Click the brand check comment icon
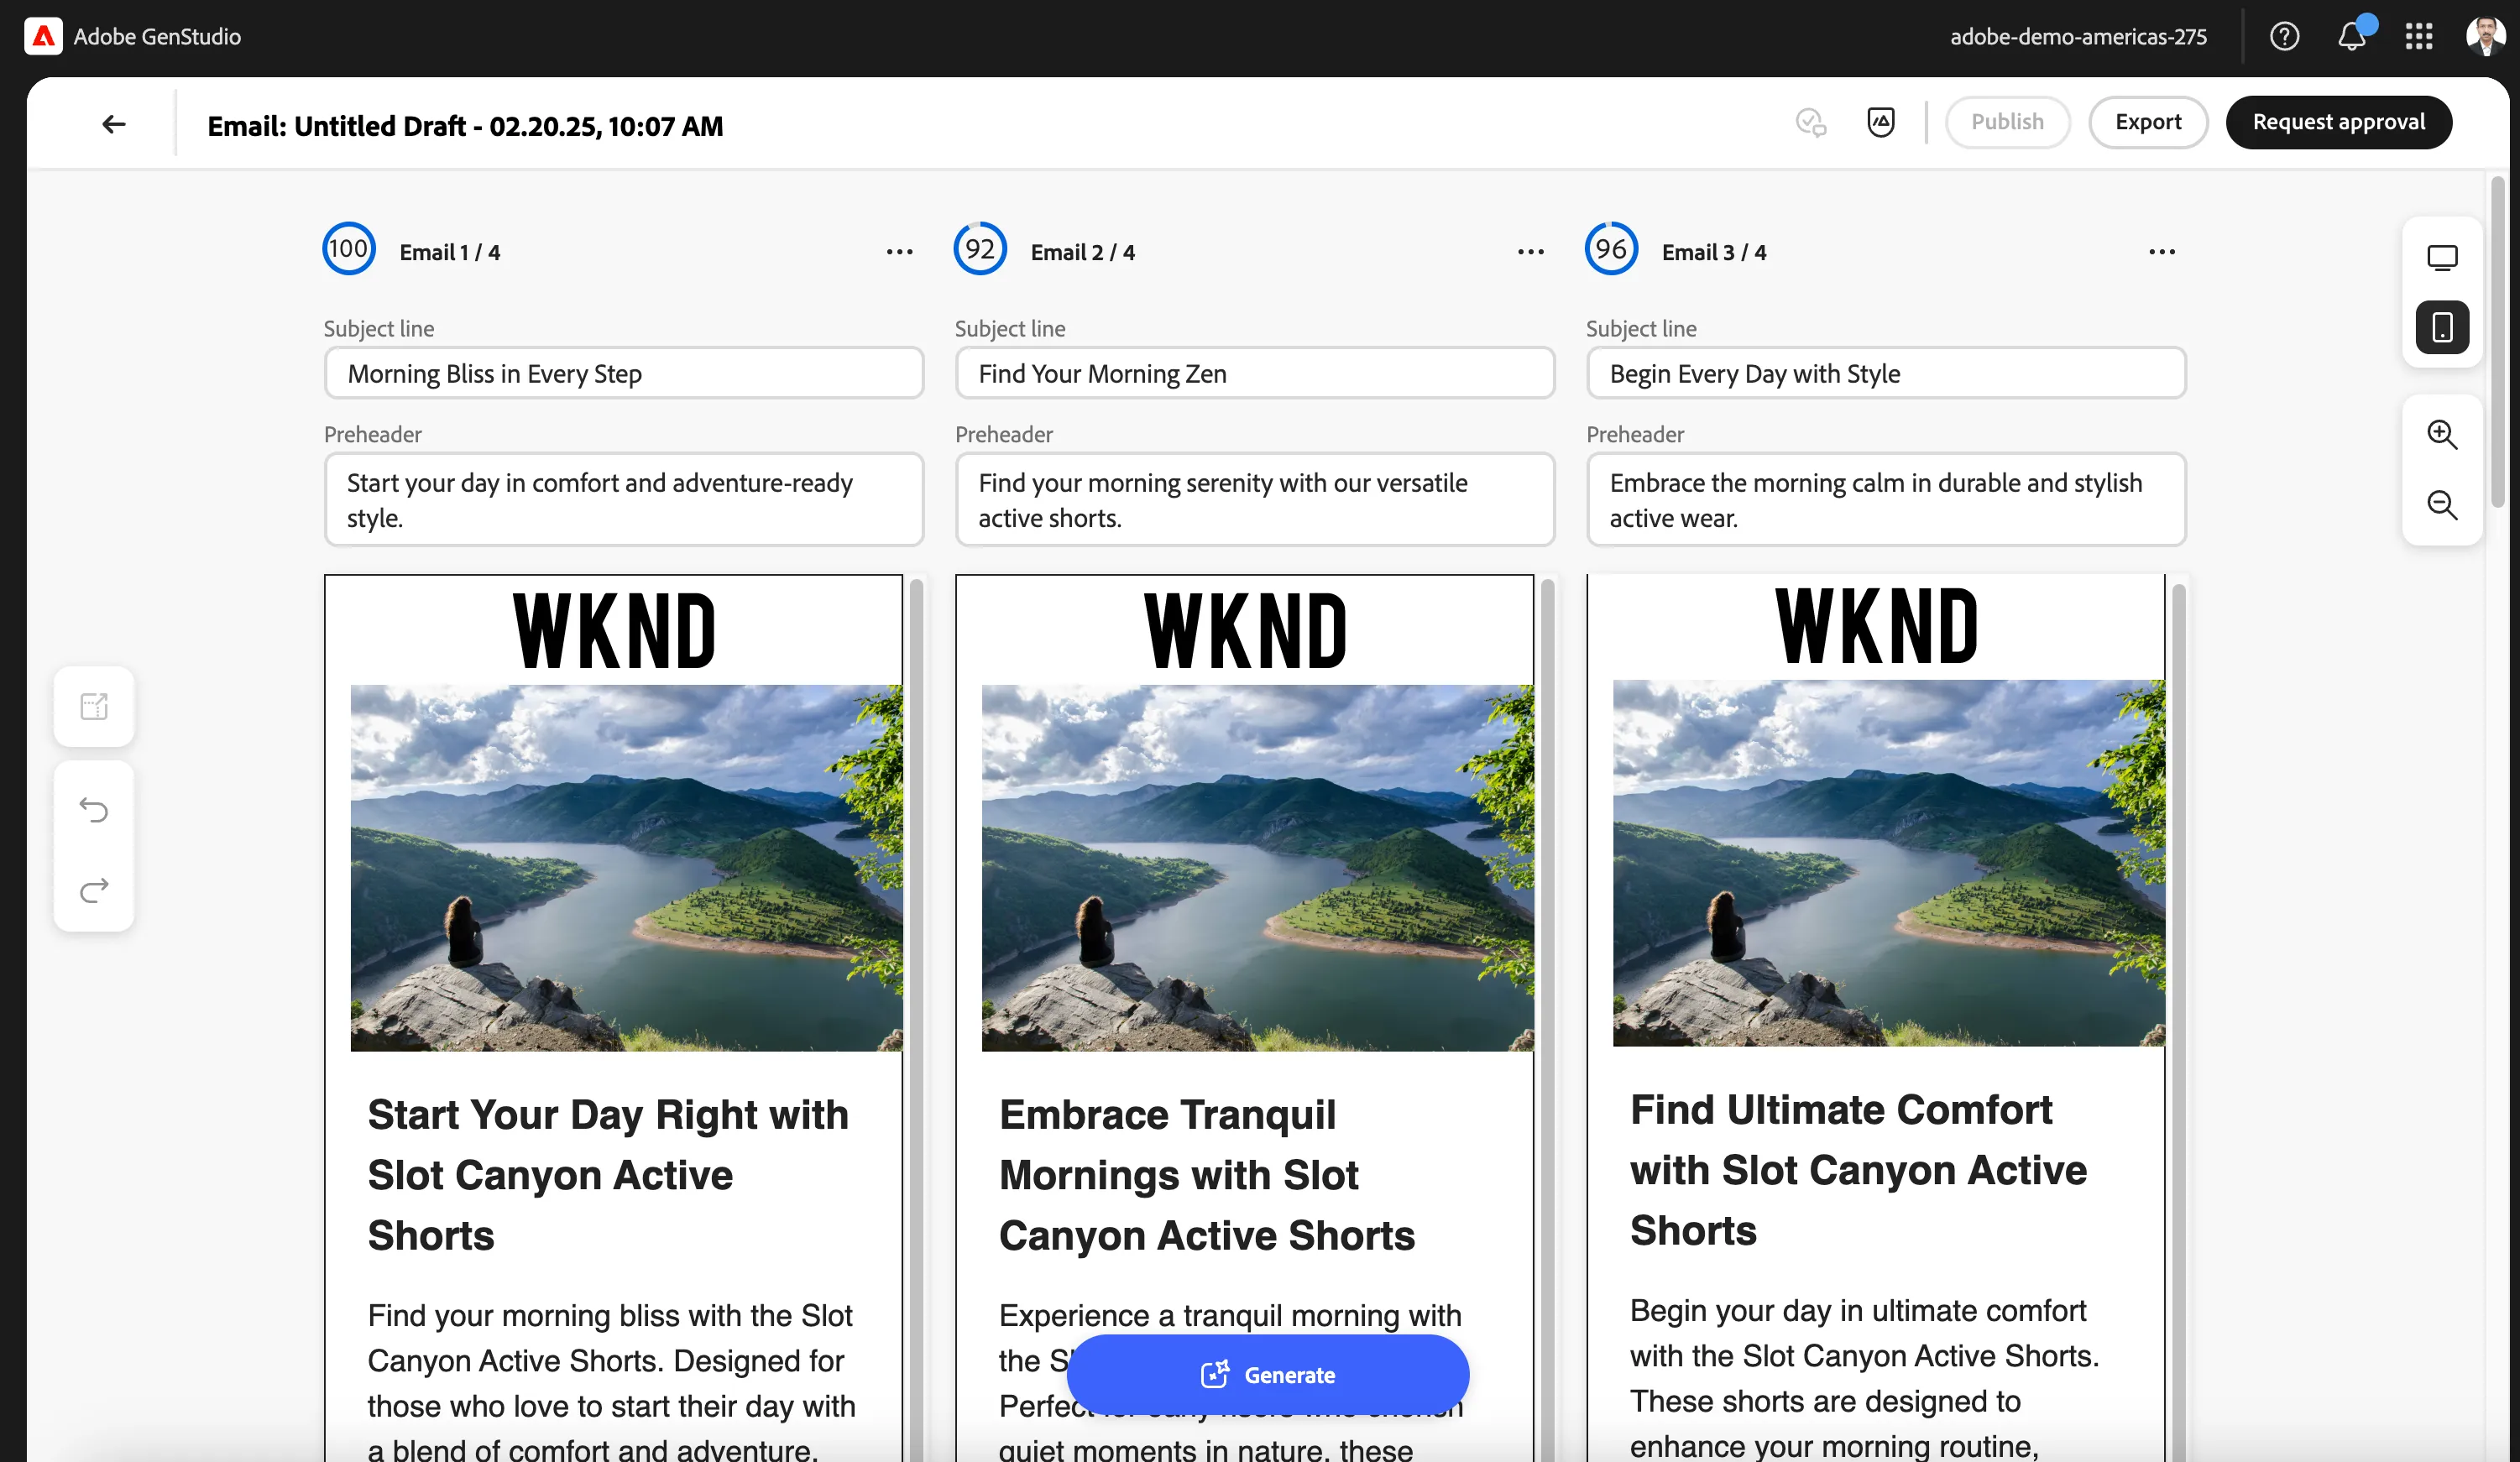Viewport: 2520px width, 1462px height. click(x=1811, y=122)
